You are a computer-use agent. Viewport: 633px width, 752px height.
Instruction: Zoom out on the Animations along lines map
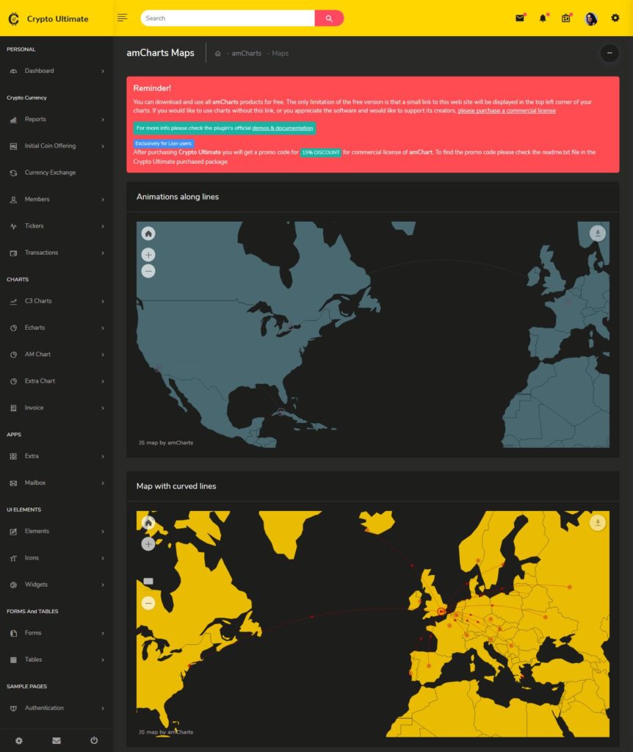[x=148, y=271]
